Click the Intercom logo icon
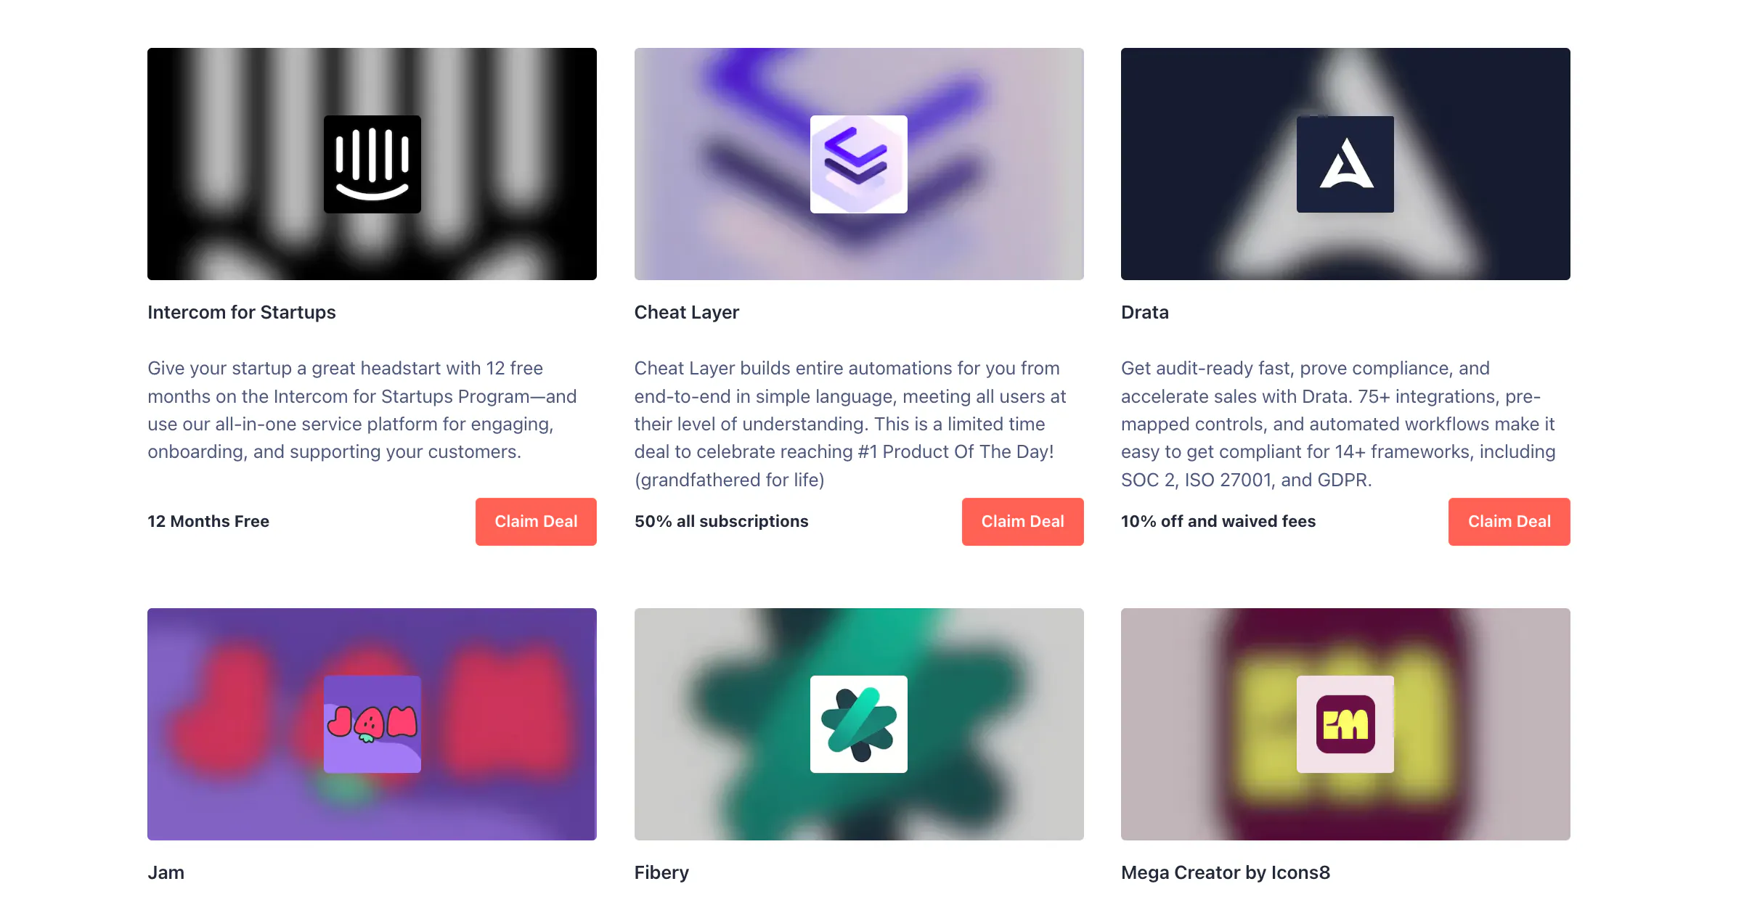1744x913 pixels. click(372, 164)
